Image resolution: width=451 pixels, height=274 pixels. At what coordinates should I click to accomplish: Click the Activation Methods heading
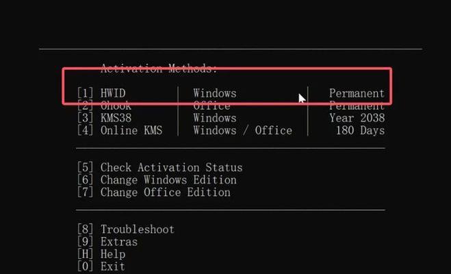pyautogui.click(x=159, y=68)
